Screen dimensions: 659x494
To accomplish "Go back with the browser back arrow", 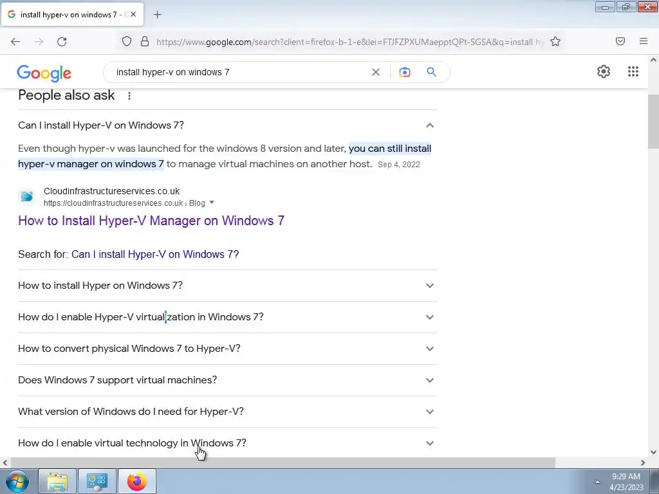I will tap(15, 42).
